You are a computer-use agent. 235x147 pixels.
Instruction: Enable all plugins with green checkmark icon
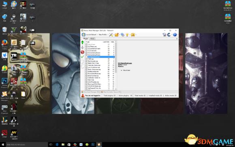[x=82, y=57]
